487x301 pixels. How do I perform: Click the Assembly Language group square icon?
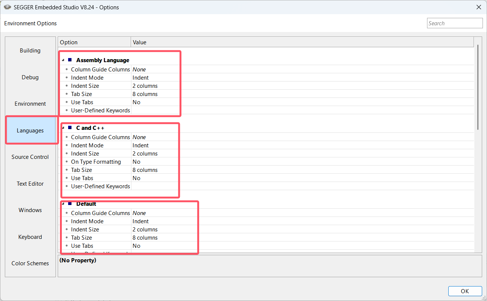(70, 60)
